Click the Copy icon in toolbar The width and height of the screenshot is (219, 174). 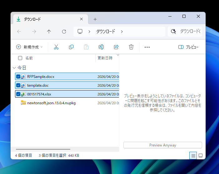tap(71, 47)
